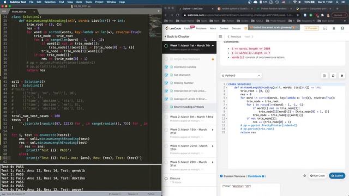Open macOS Control Center icon
Screen dimensions: 349x196
[x=344, y=2]
